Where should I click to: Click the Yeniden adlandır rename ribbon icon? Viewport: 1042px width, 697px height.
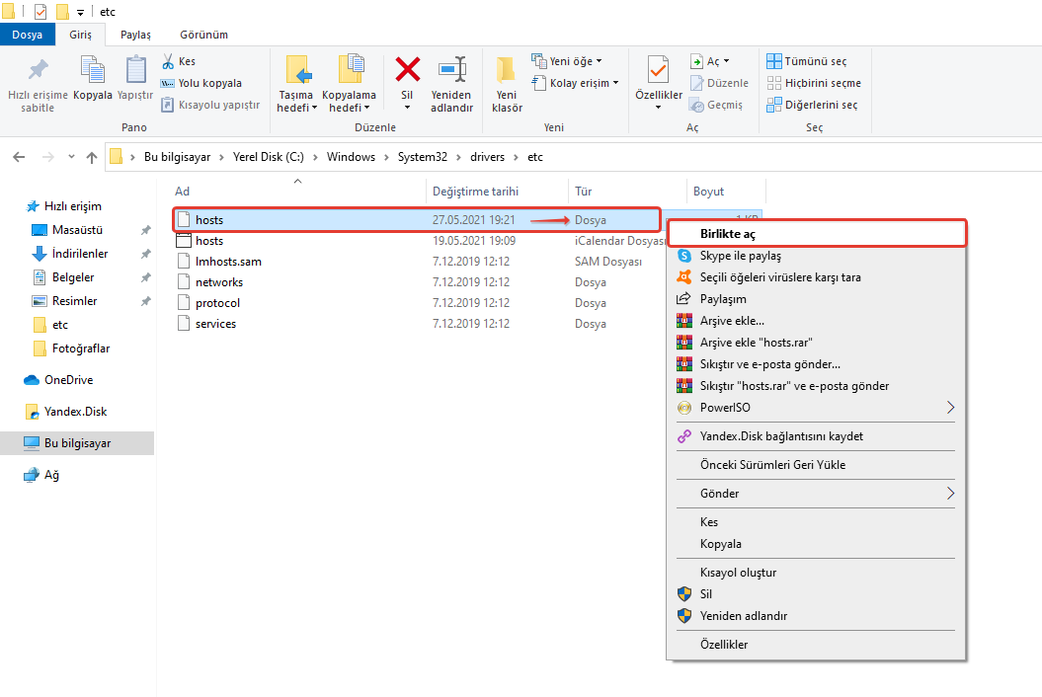pyautogui.click(x=451, y=71)
